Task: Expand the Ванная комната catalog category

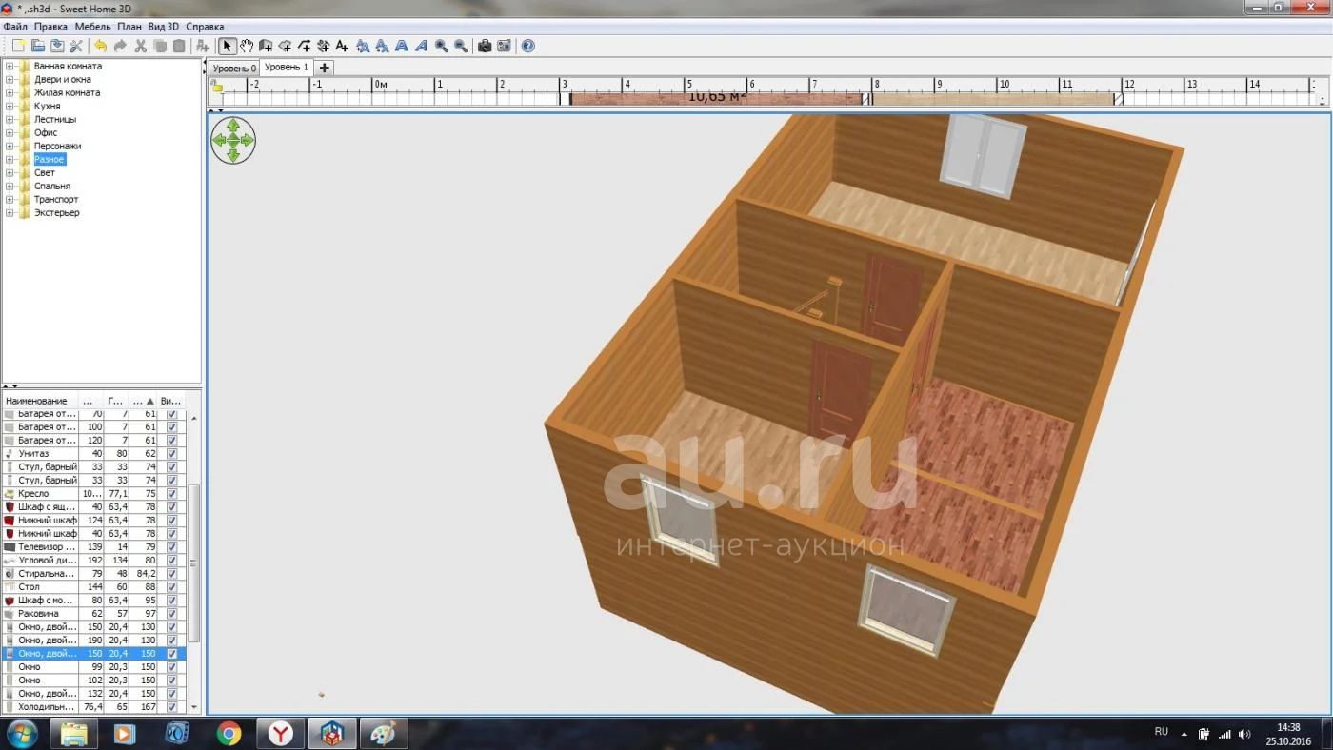Action: click(x=10, y=67)
